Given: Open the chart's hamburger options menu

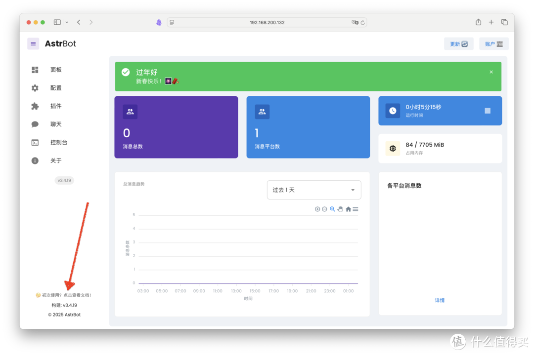Looking at the screenshot, I should coord(356,209).
